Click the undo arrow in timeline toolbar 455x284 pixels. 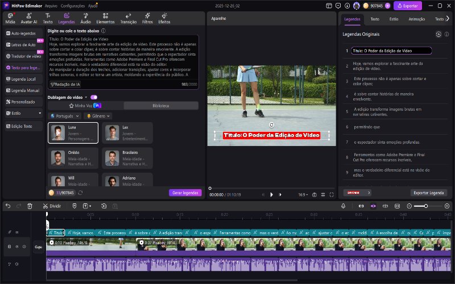[x=8, y=206]
